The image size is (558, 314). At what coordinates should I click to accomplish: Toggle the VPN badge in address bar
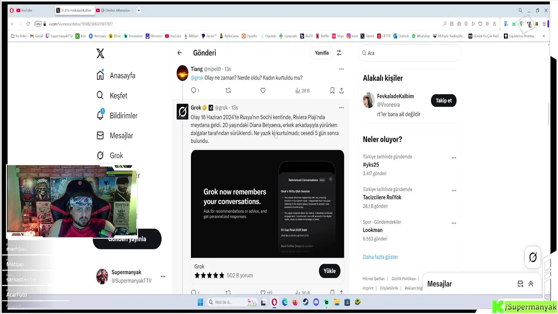click(x=38, y=24)
